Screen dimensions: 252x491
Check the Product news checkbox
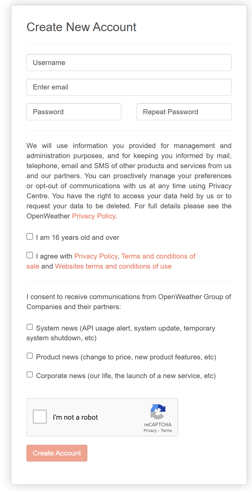pos(30,356)
